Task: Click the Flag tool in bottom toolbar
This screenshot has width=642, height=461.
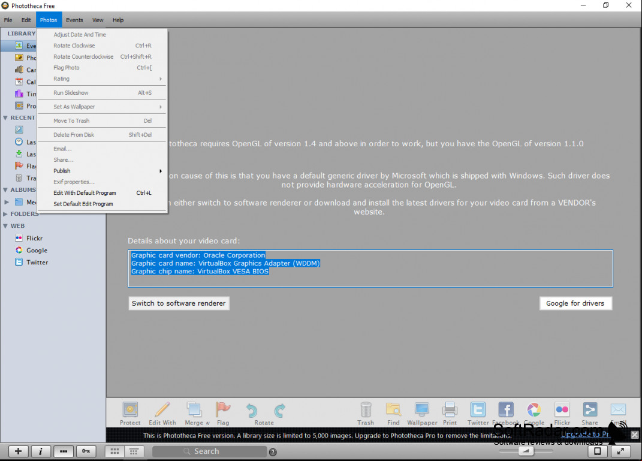Action: pos(223,414)
